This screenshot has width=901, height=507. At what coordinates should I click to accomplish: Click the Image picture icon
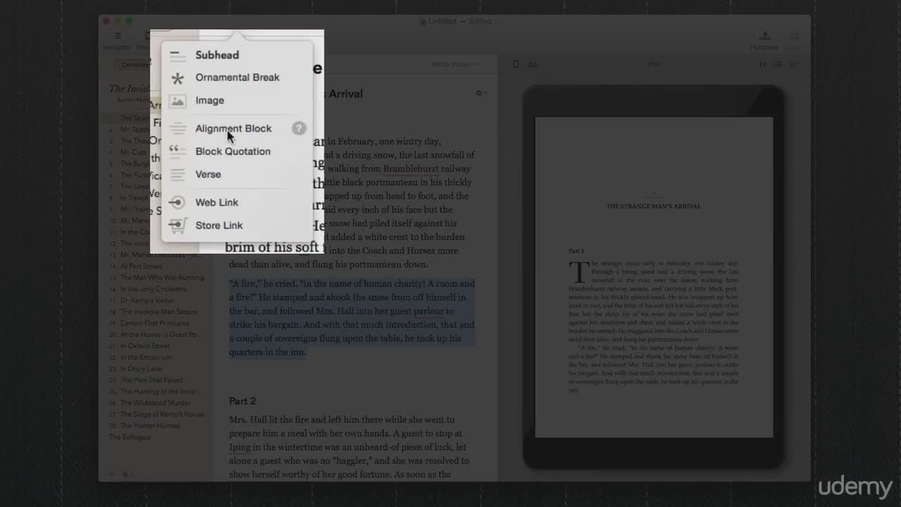(178, 101)
